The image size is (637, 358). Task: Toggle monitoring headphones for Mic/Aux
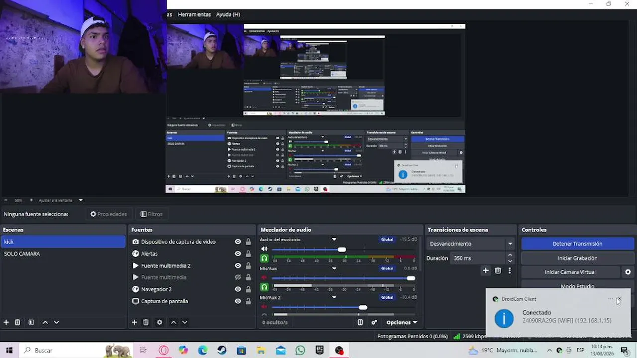[264, 287]
